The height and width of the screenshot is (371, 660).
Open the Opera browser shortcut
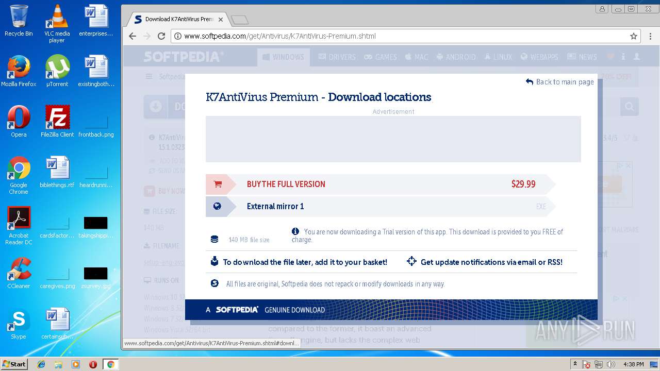pyautogui.click(x=19, y=121)
